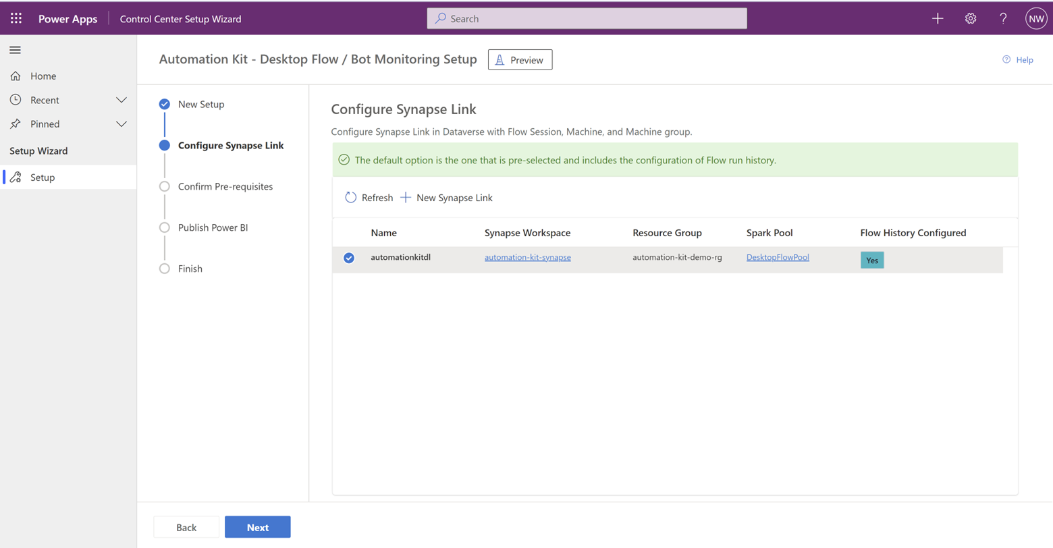
Task: Click the automation-kit-demo-rg cell
Action: tap(677, 257)
